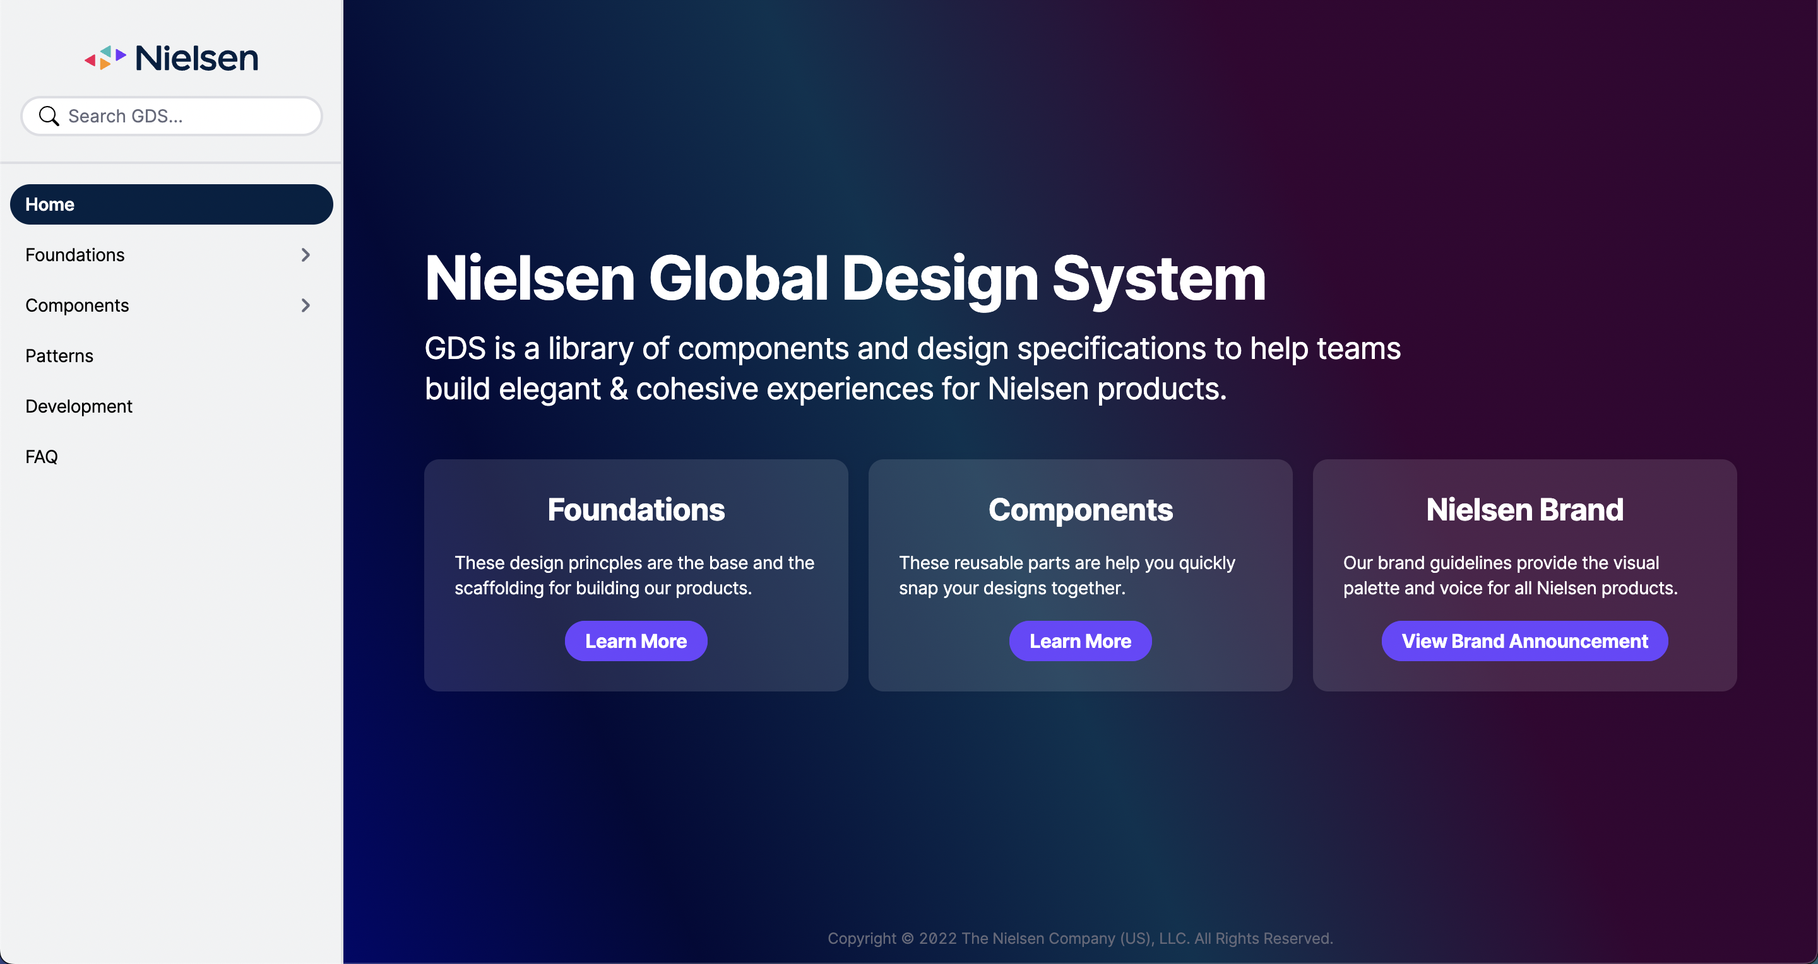Click the Nielsen Brand card heading
This screenshot has width=1818, height=964.
tap(1524, 510)
